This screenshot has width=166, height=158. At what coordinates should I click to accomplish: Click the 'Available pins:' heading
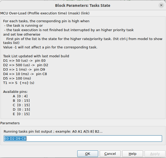(x=15, y=92)
